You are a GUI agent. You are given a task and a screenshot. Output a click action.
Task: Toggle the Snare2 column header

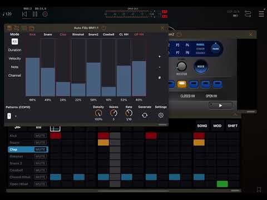tap(93, 34)
